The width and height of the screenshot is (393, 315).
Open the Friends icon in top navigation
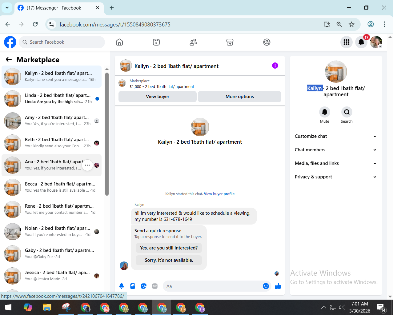193,42
